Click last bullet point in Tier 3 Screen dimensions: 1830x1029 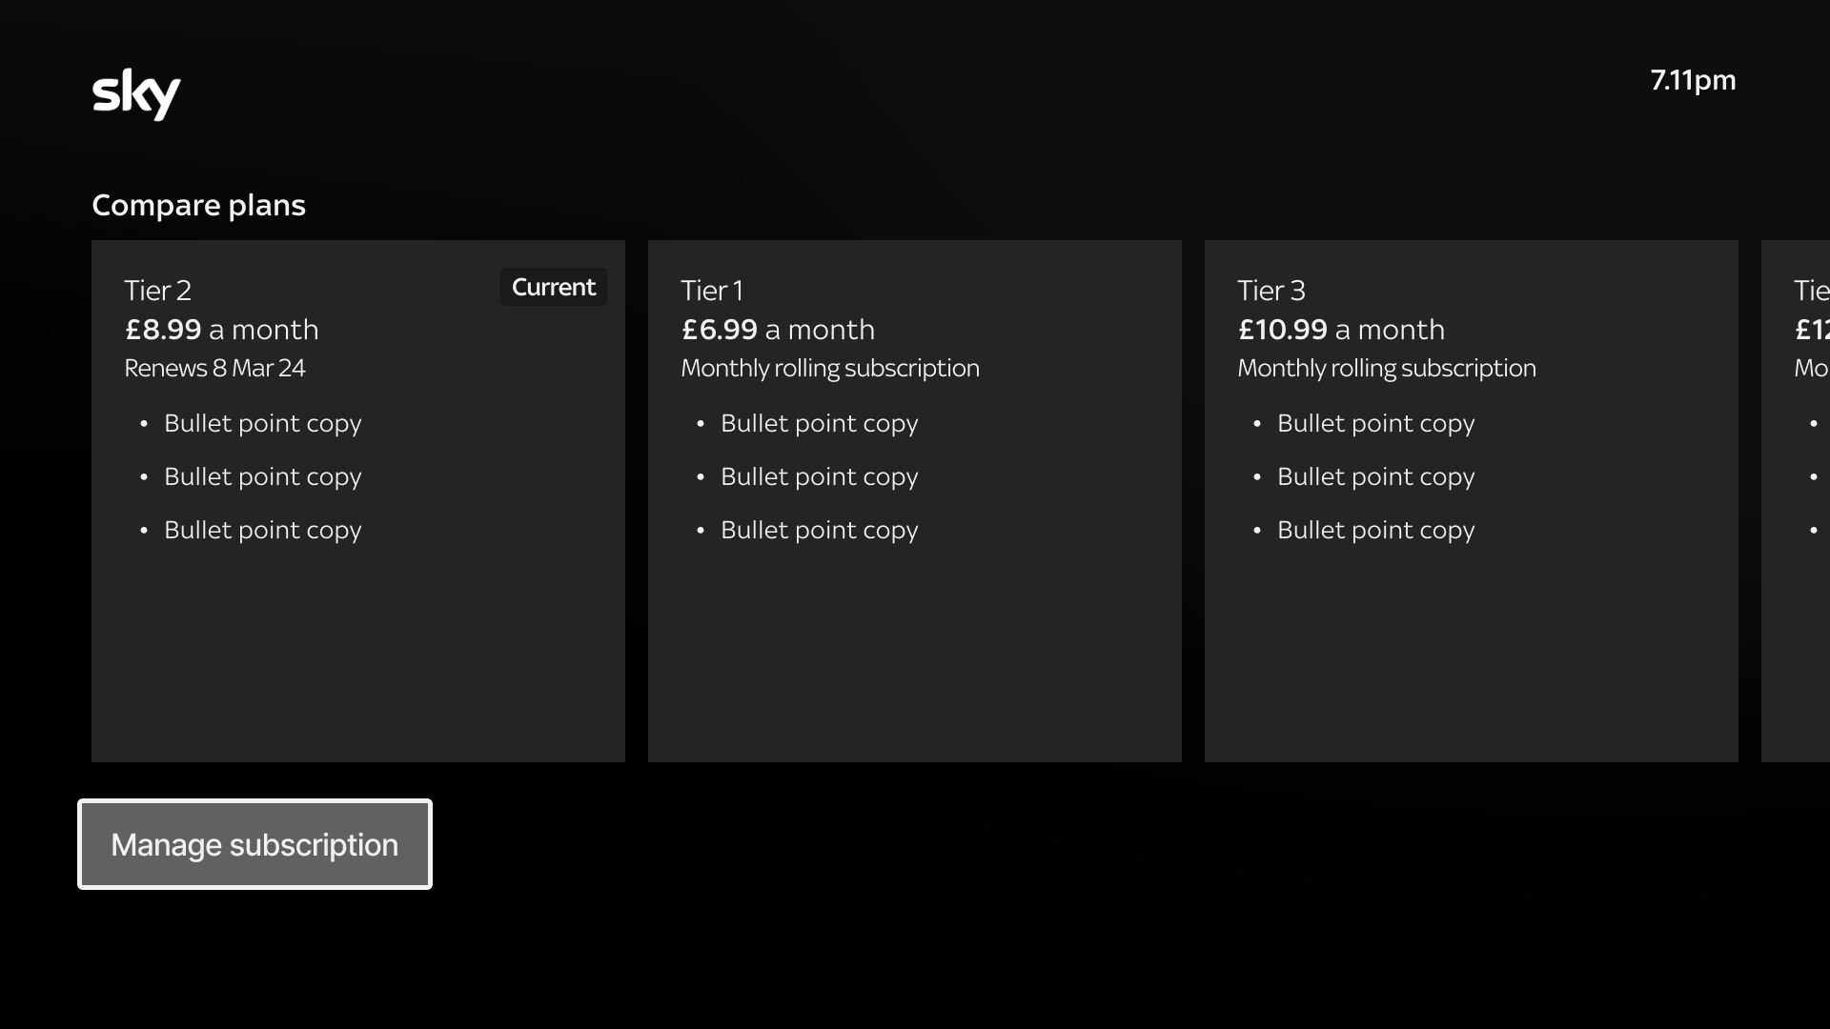1375,530
